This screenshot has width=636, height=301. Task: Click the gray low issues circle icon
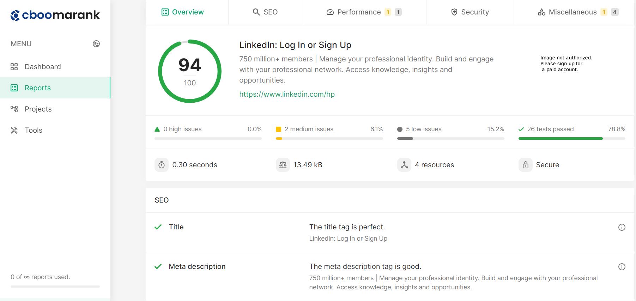coord(400,129)
